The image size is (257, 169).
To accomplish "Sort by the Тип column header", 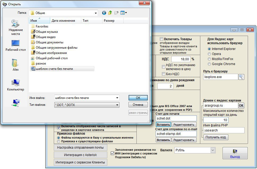I will pyautogui.click(x=92, y=21).
